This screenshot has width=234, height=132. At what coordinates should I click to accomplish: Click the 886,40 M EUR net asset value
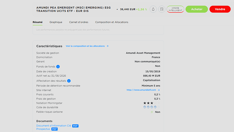[152, 76]
